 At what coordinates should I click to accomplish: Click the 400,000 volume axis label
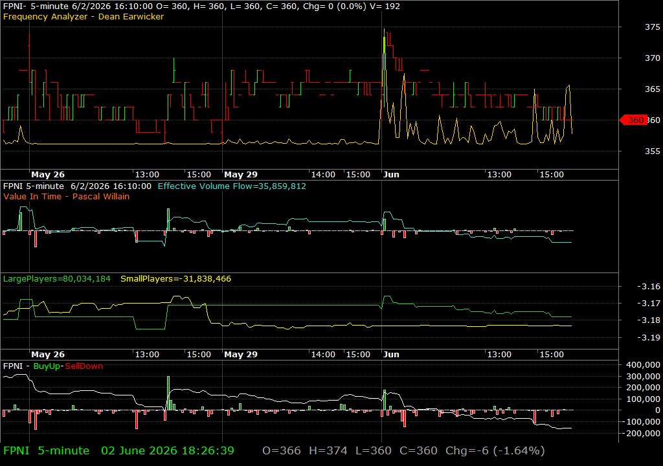[x=643, y=364]
